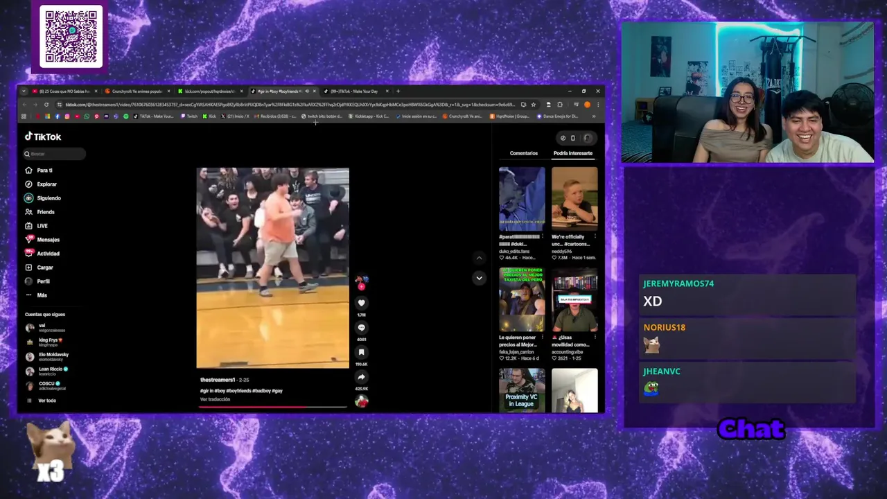Open a new browser tab
Screen dimensions: 887x499
coord(398,91)
